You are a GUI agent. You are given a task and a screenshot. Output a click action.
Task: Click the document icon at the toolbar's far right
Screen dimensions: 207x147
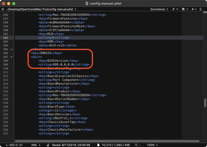(x=201, y=9)
